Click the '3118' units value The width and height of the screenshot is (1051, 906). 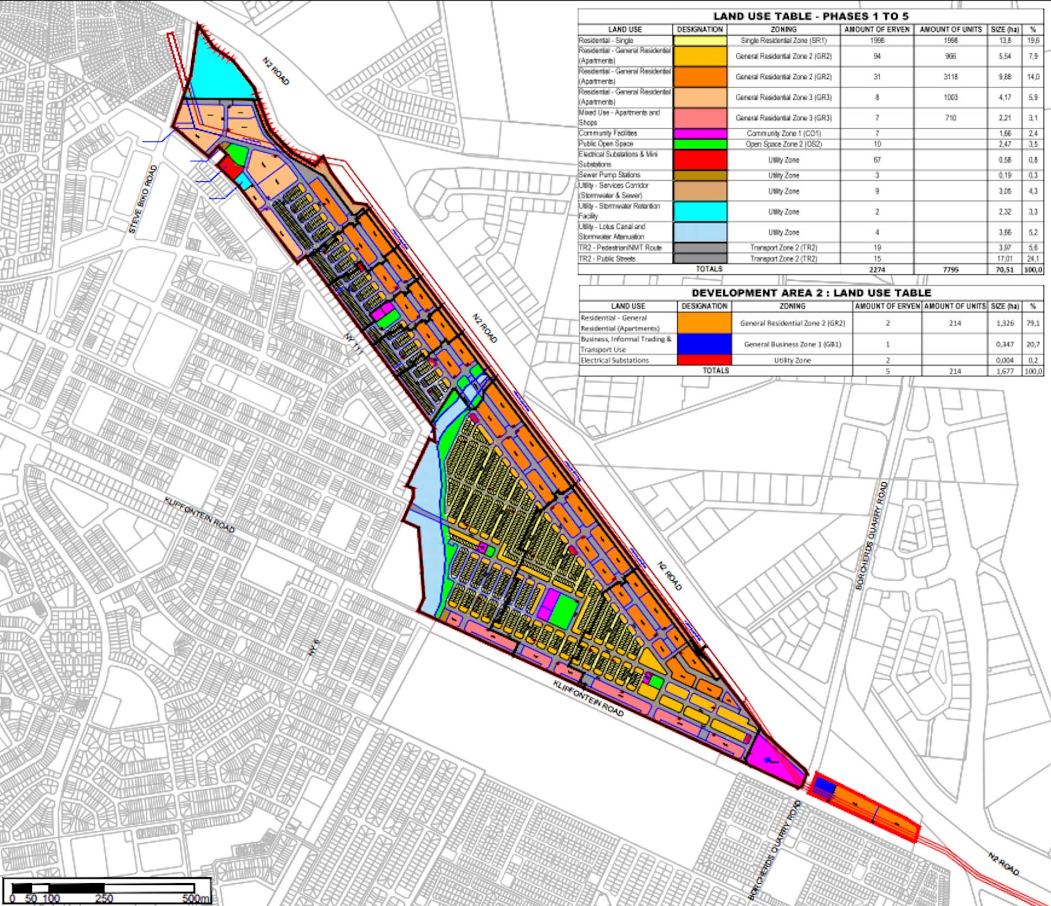pos(951,77)
